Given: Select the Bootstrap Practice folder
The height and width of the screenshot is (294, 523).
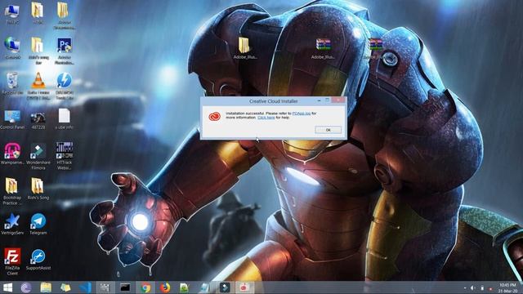Looking at the screenshot, I should point(12,191).
